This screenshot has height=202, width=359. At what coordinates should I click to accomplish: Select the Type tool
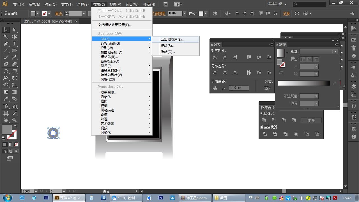tap(14, 44)
